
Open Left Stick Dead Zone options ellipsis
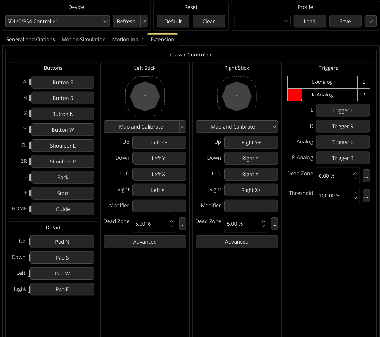183,224
